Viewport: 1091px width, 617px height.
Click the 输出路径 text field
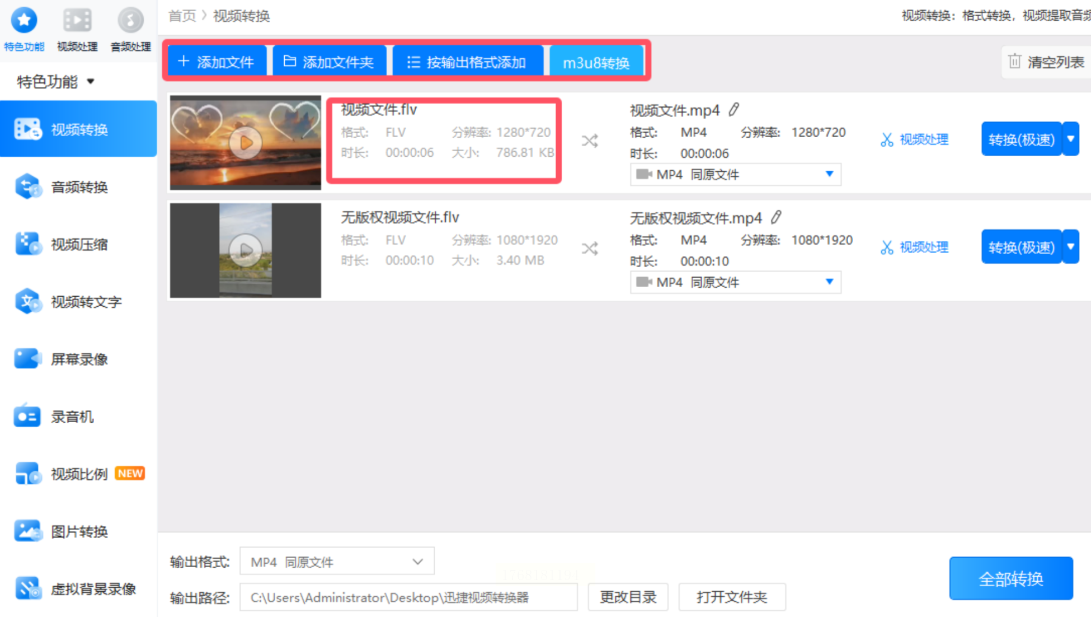pyautogui.click(x=408, y=597)
